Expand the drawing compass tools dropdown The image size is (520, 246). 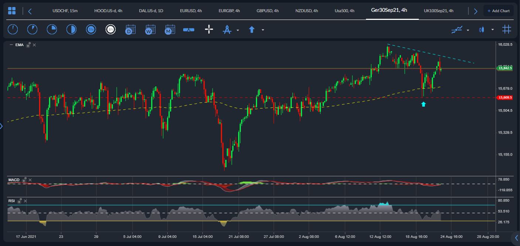pyautogui.click(x=238, y=30)
